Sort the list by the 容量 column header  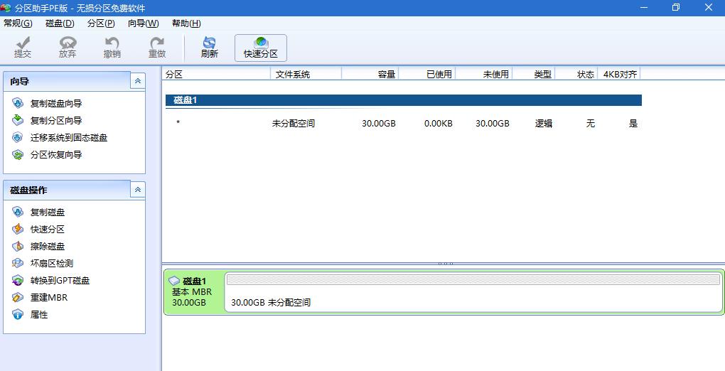[370, 74]
